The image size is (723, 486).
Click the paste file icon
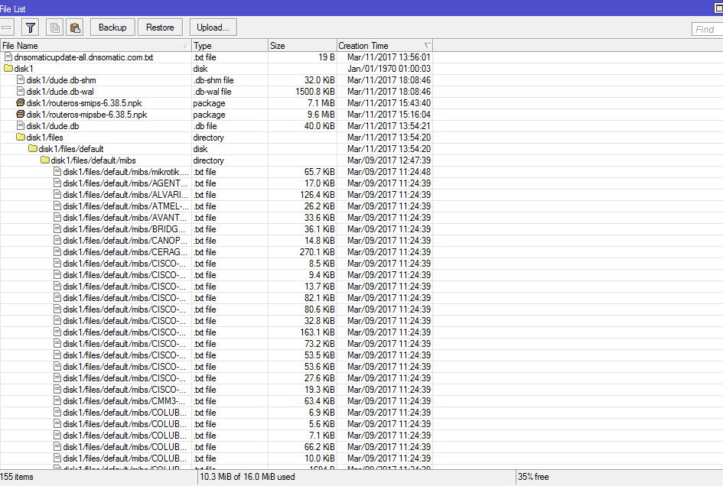(x=74, y=27)
